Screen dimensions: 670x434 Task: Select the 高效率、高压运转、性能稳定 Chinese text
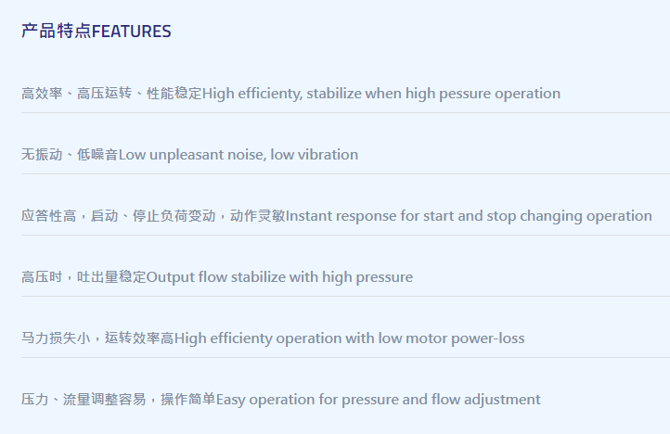111,93
